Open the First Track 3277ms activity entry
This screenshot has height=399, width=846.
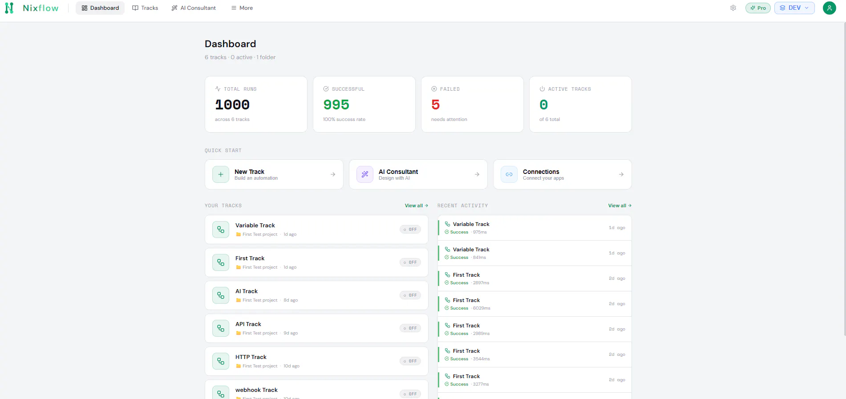[x=534, y=380]
